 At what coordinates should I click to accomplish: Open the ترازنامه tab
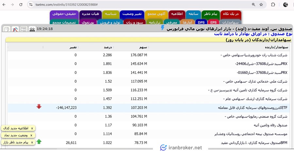[x=155, y=22]
